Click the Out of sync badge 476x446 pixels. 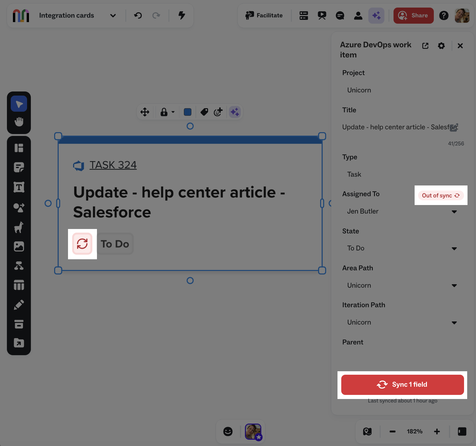point(441,196)
